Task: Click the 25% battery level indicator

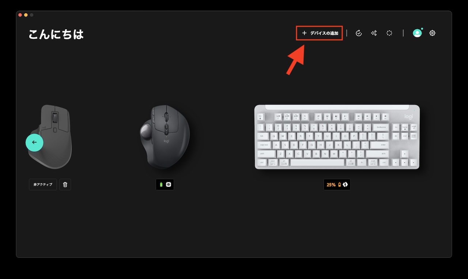Action: 331,185
